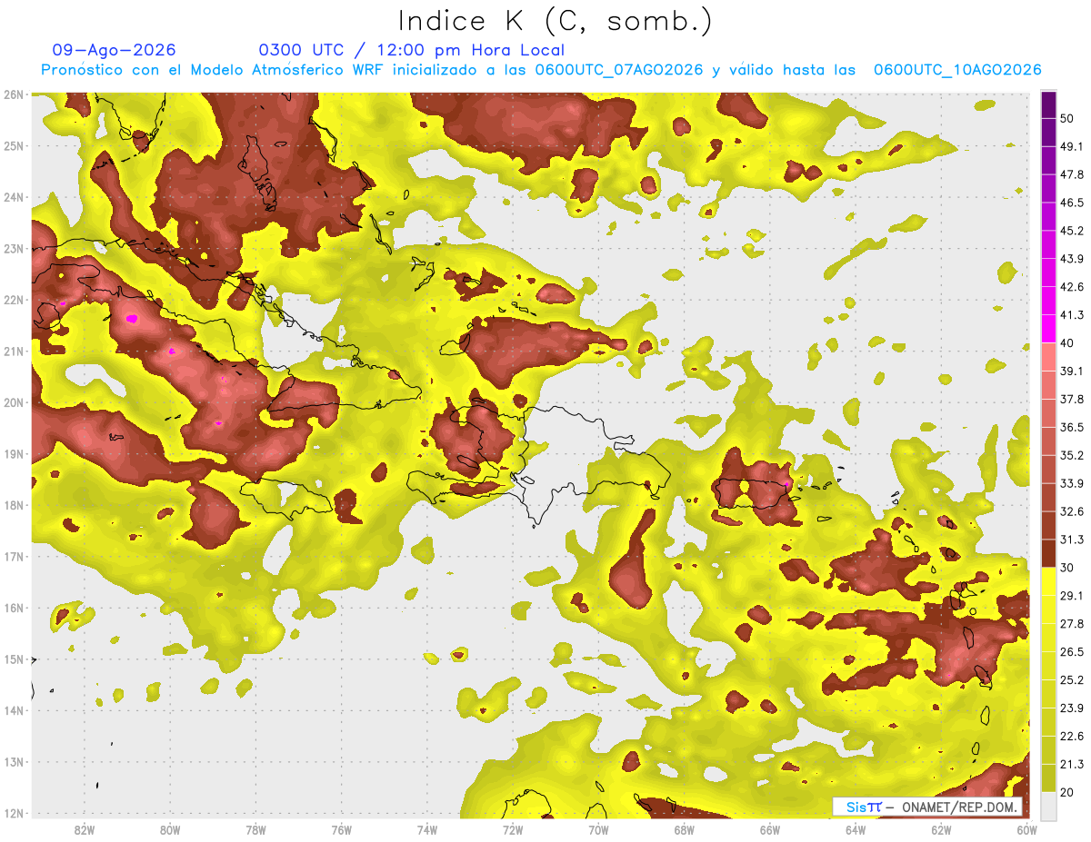Click the '32.6' value on the color scale
The width and height of the screenshot is (1091, 842).
tap(1072, 511)
